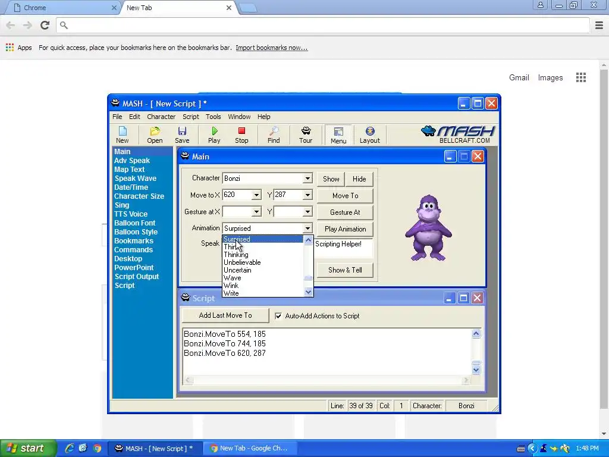This screenshot has width=609, height=457.
Task: Open the Find tool in MASH toolbar
Action: tap(274, 135)
